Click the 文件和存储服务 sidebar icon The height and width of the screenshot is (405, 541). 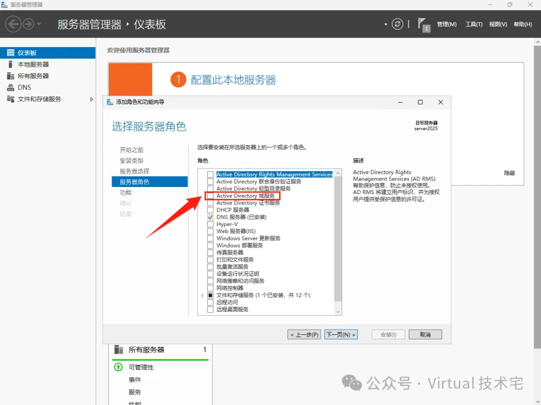(x=11, y=99)
